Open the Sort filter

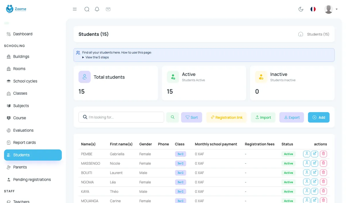coord(191,117)
